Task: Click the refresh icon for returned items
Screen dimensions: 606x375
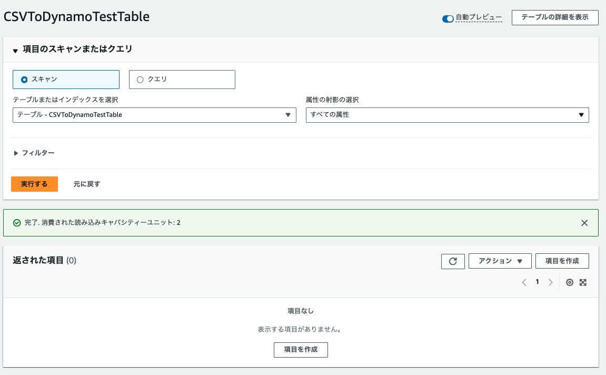Action: [x=453, y=261]
